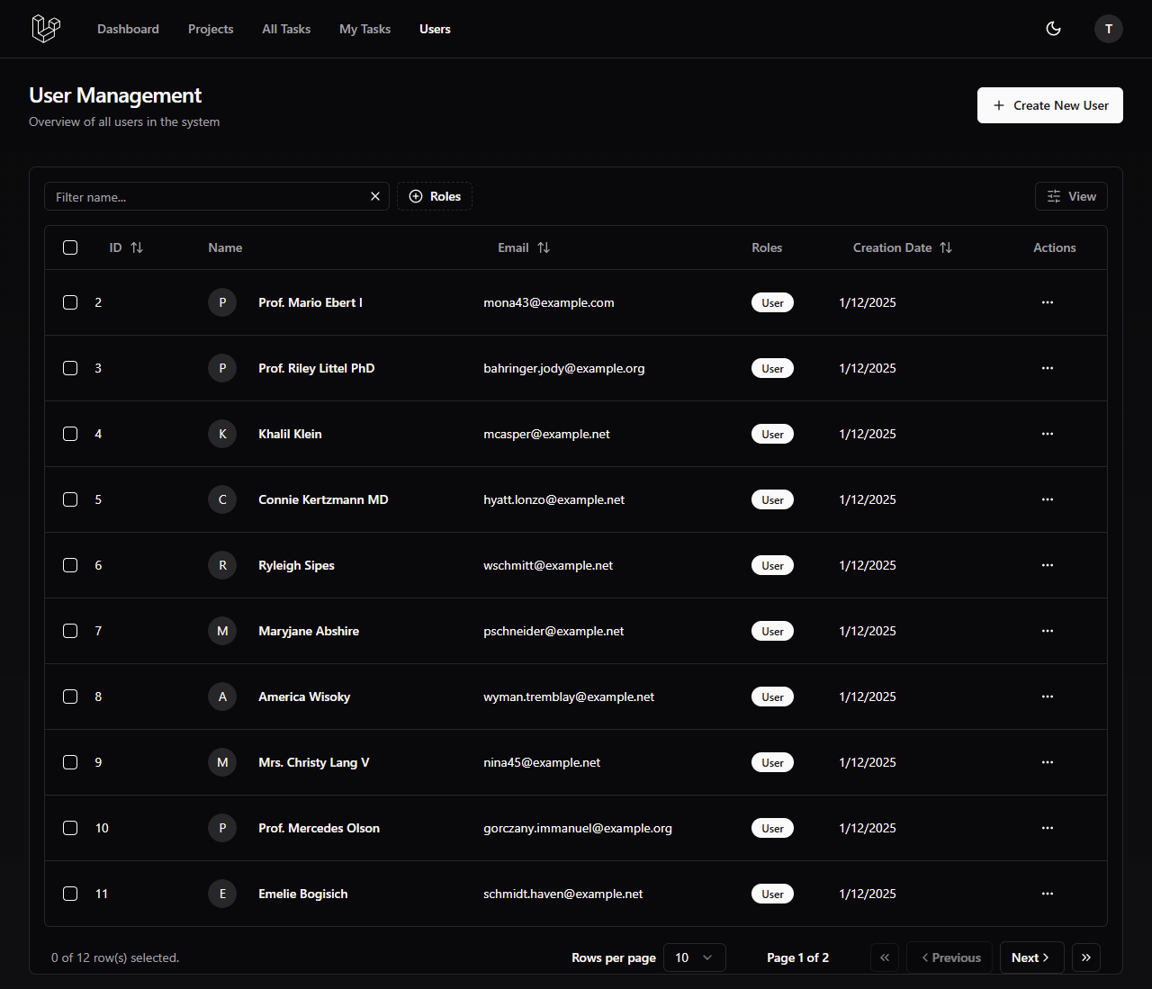Open My Tasks in the navigation
Screen dimensions: 1152x989
364,29
